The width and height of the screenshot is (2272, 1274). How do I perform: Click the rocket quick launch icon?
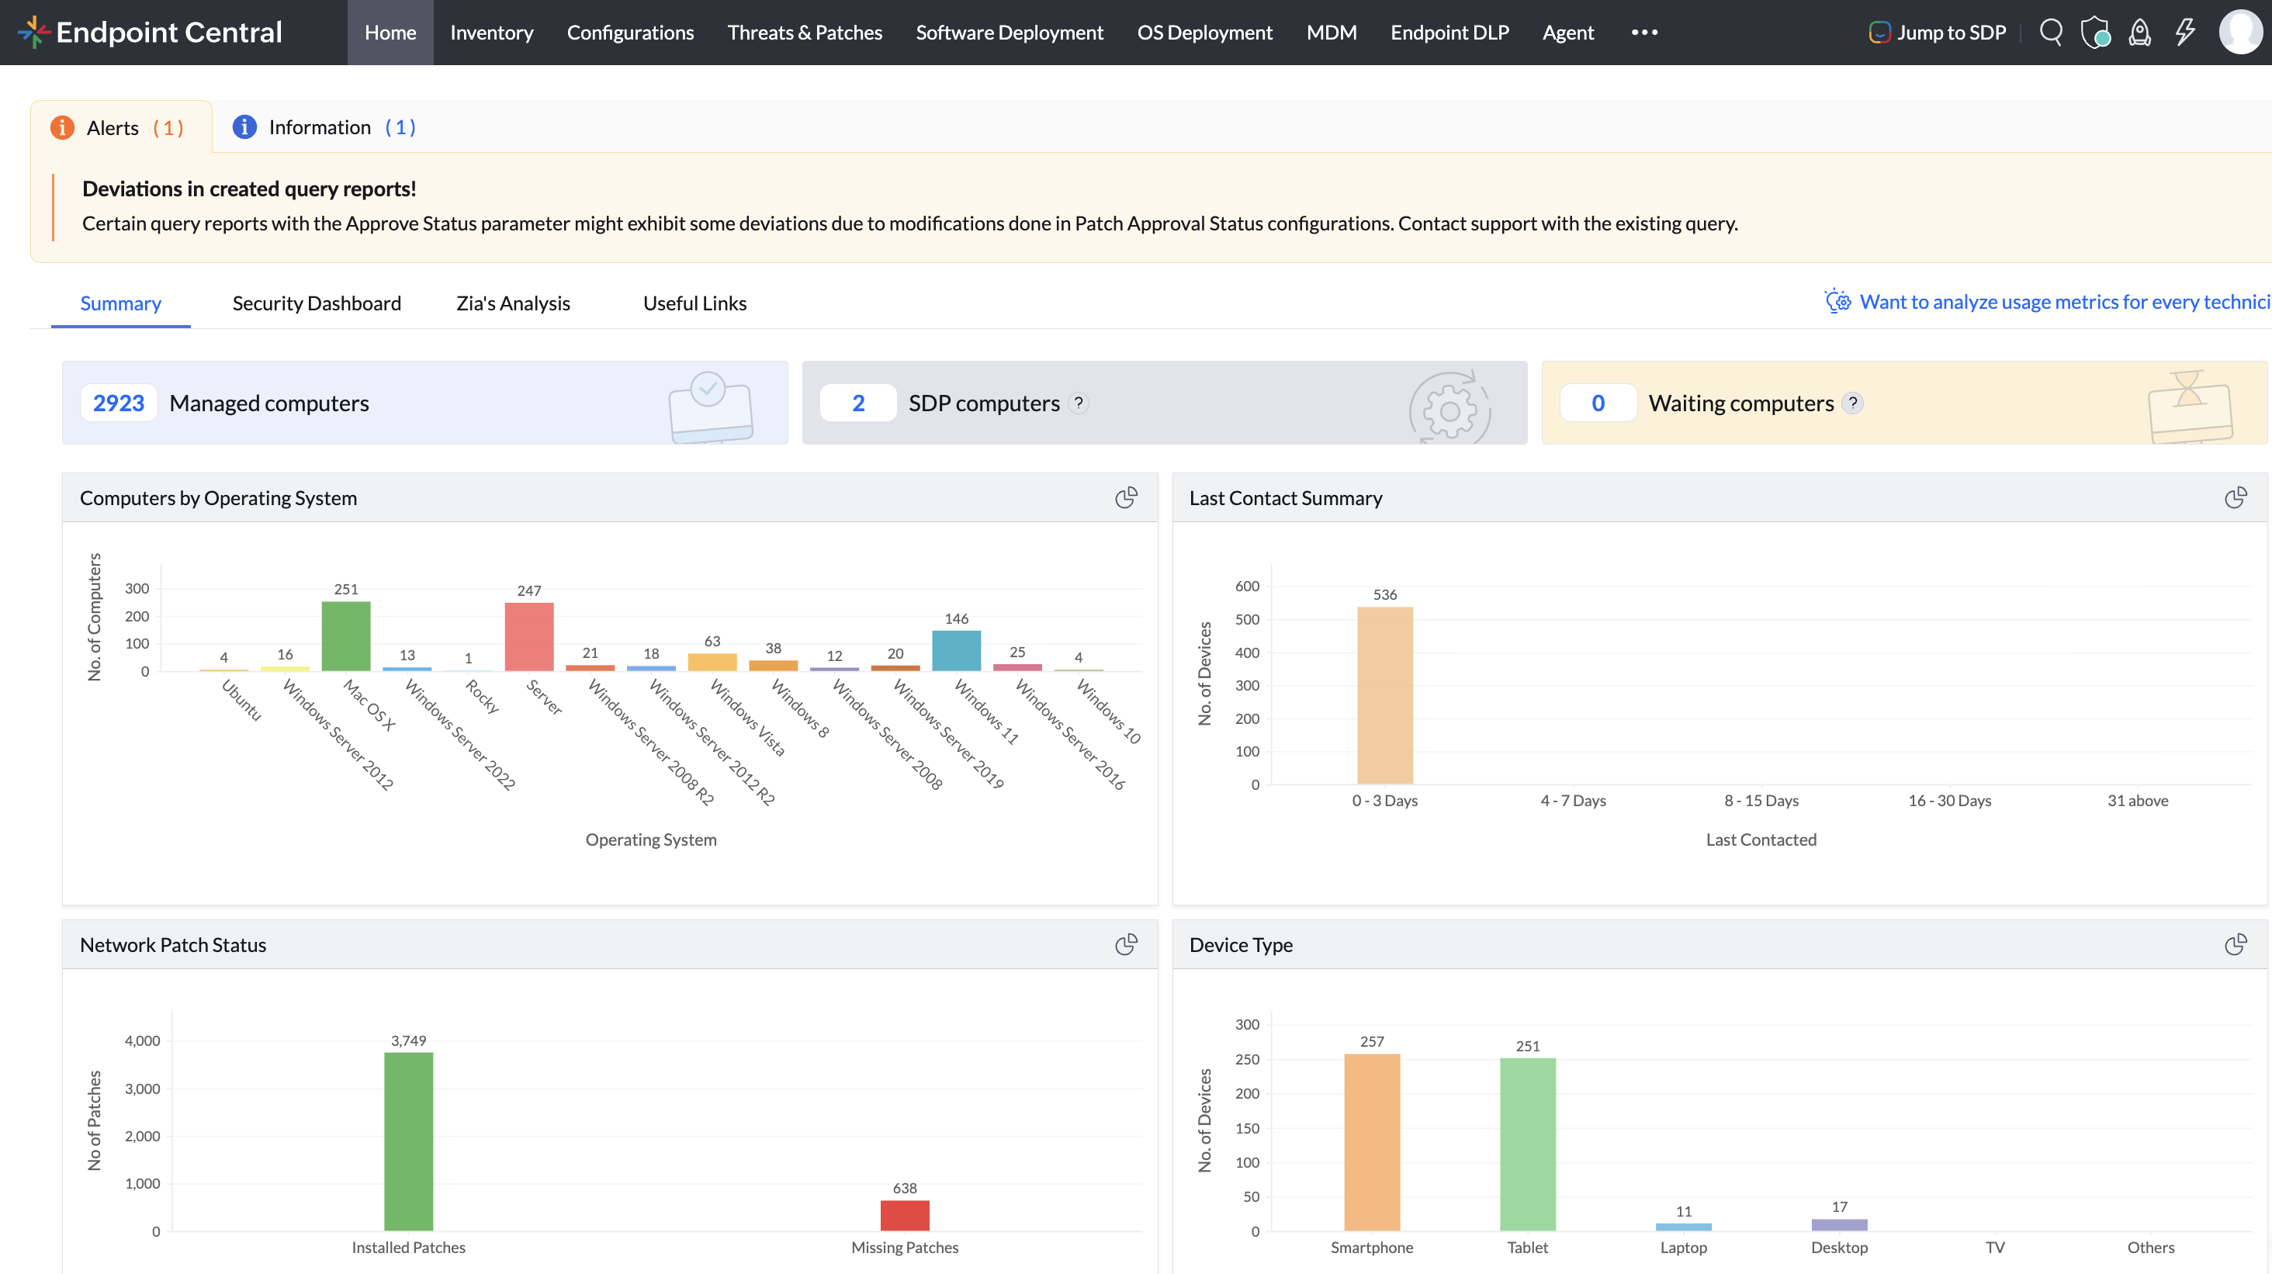[2140, 33]
